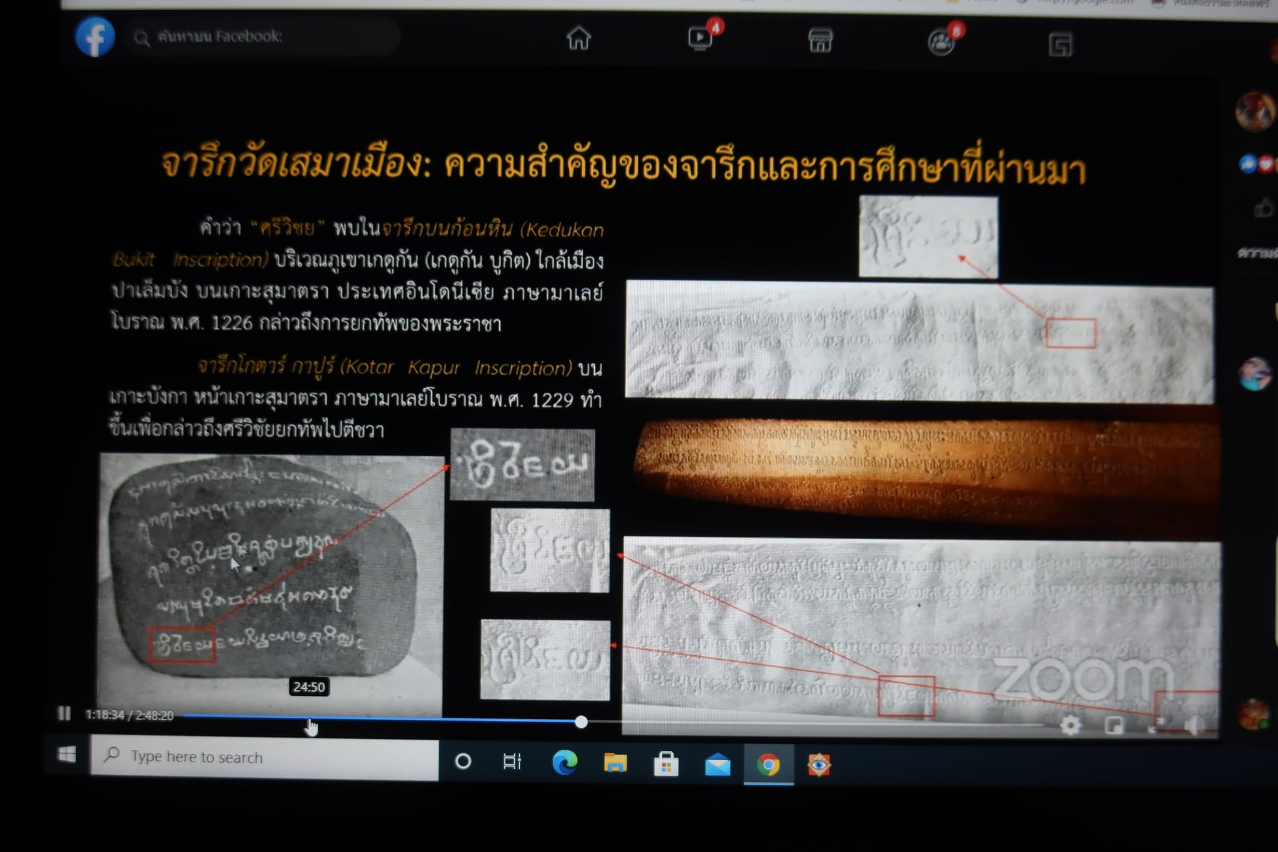Screen dimensions: 1278x852
Task: Open the Facebook Gaming tab
Action: [x=1060, y=44]
